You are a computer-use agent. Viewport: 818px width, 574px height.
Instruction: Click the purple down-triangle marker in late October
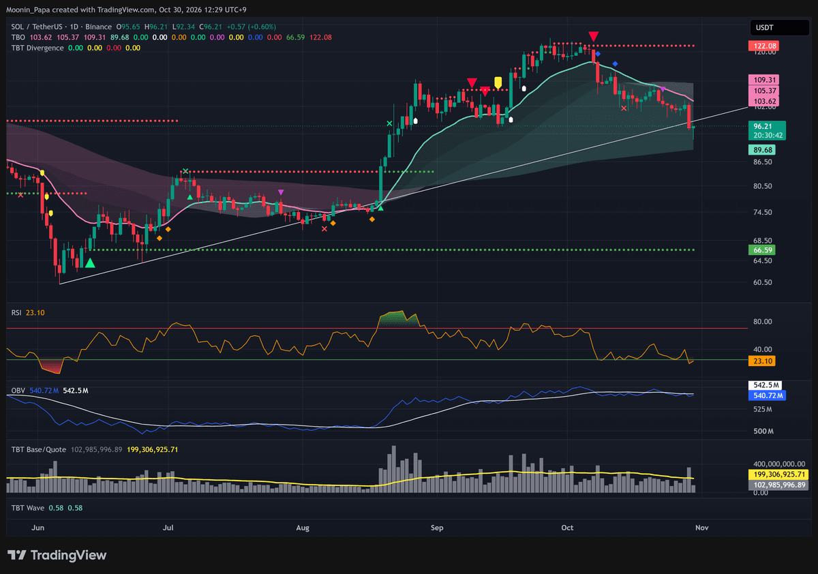[x=664, y=89]
